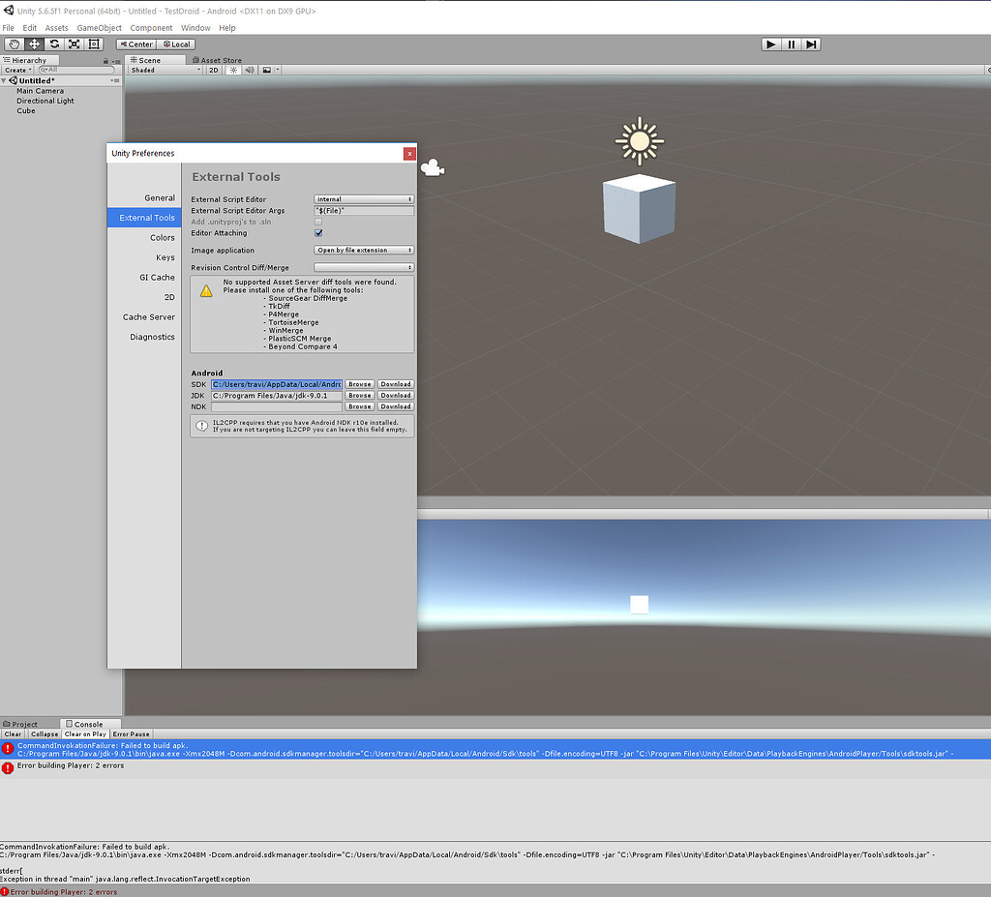991x897 pixels.
Task: Enable Editor Attaching in External Tools
Action: (318, 232)
